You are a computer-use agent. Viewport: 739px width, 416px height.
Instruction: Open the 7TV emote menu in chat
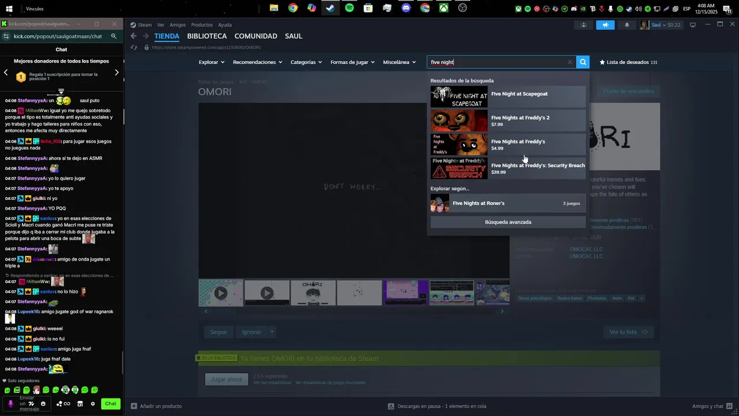[31, 404]
